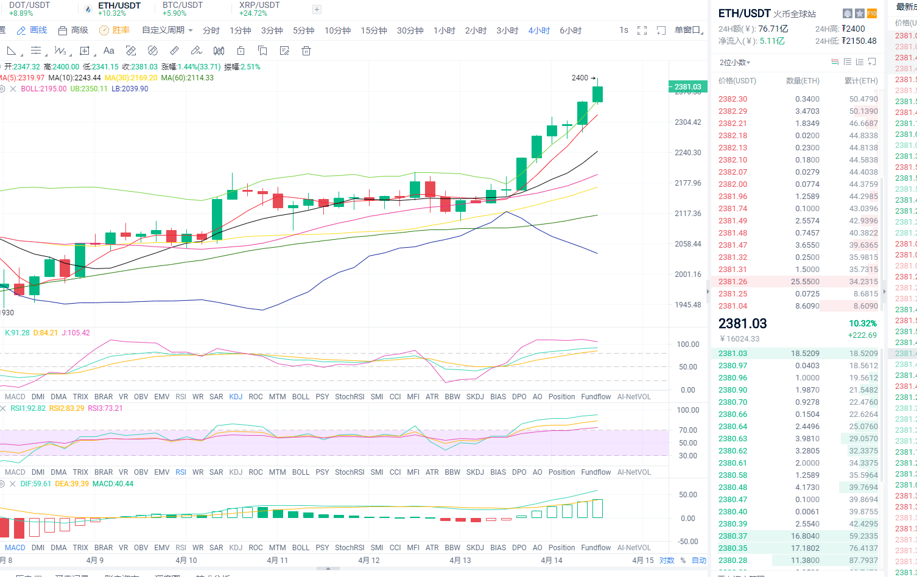Click the ruler measurement tool
Viewport: 917px width, 577px height.
(174, 51)
